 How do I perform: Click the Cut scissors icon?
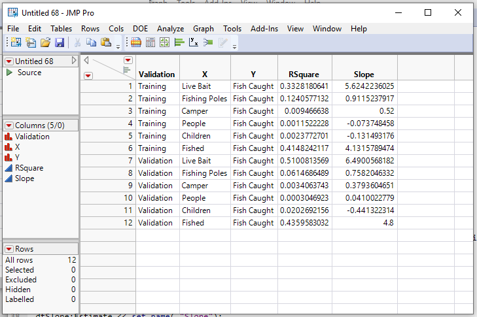click(77, 42)
